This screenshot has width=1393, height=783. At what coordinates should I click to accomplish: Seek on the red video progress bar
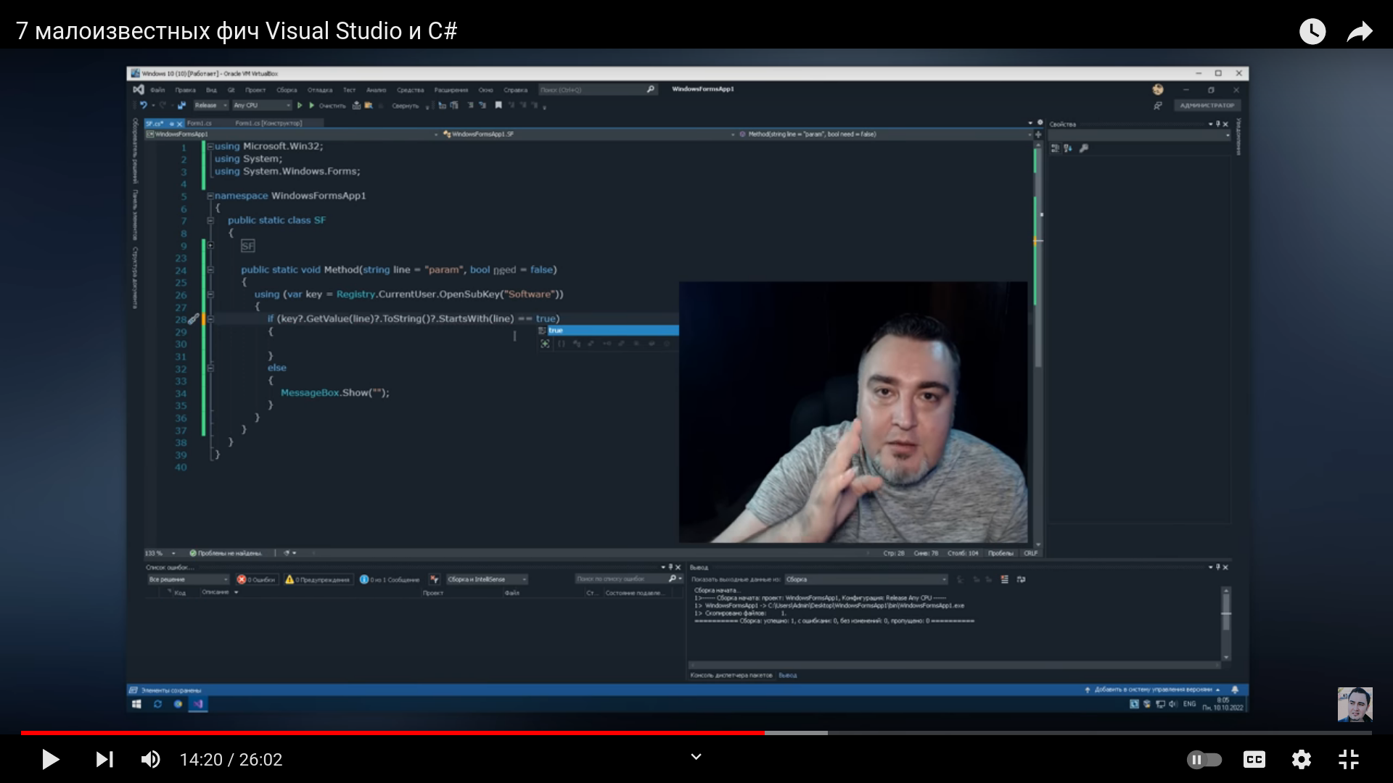coord(392,733)
